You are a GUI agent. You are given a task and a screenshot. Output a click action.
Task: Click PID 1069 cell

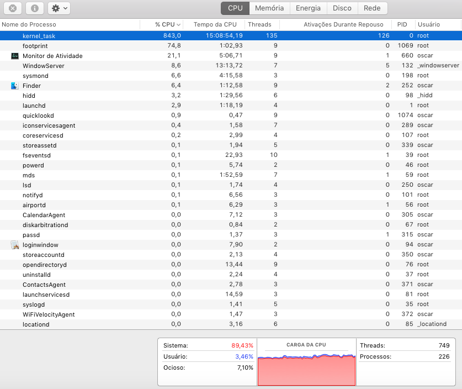(406, 45)
